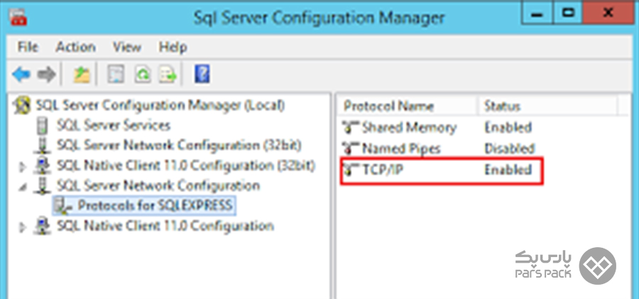Sort by the Status column header
639x299 pixels.
point(502,107)
